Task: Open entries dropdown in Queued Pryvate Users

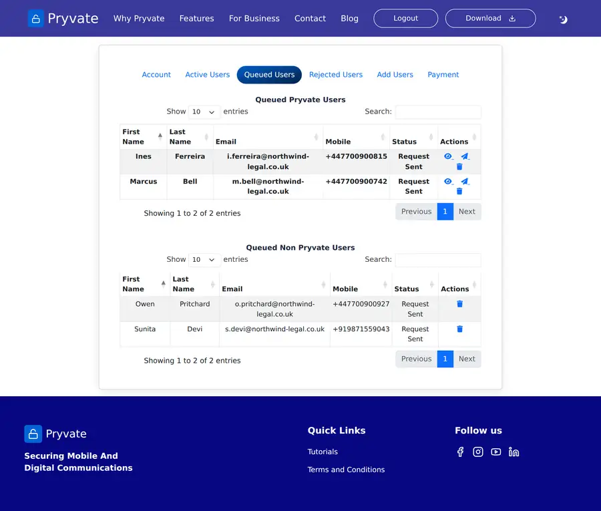Action: pyautogui.click(x=204, y=112)
